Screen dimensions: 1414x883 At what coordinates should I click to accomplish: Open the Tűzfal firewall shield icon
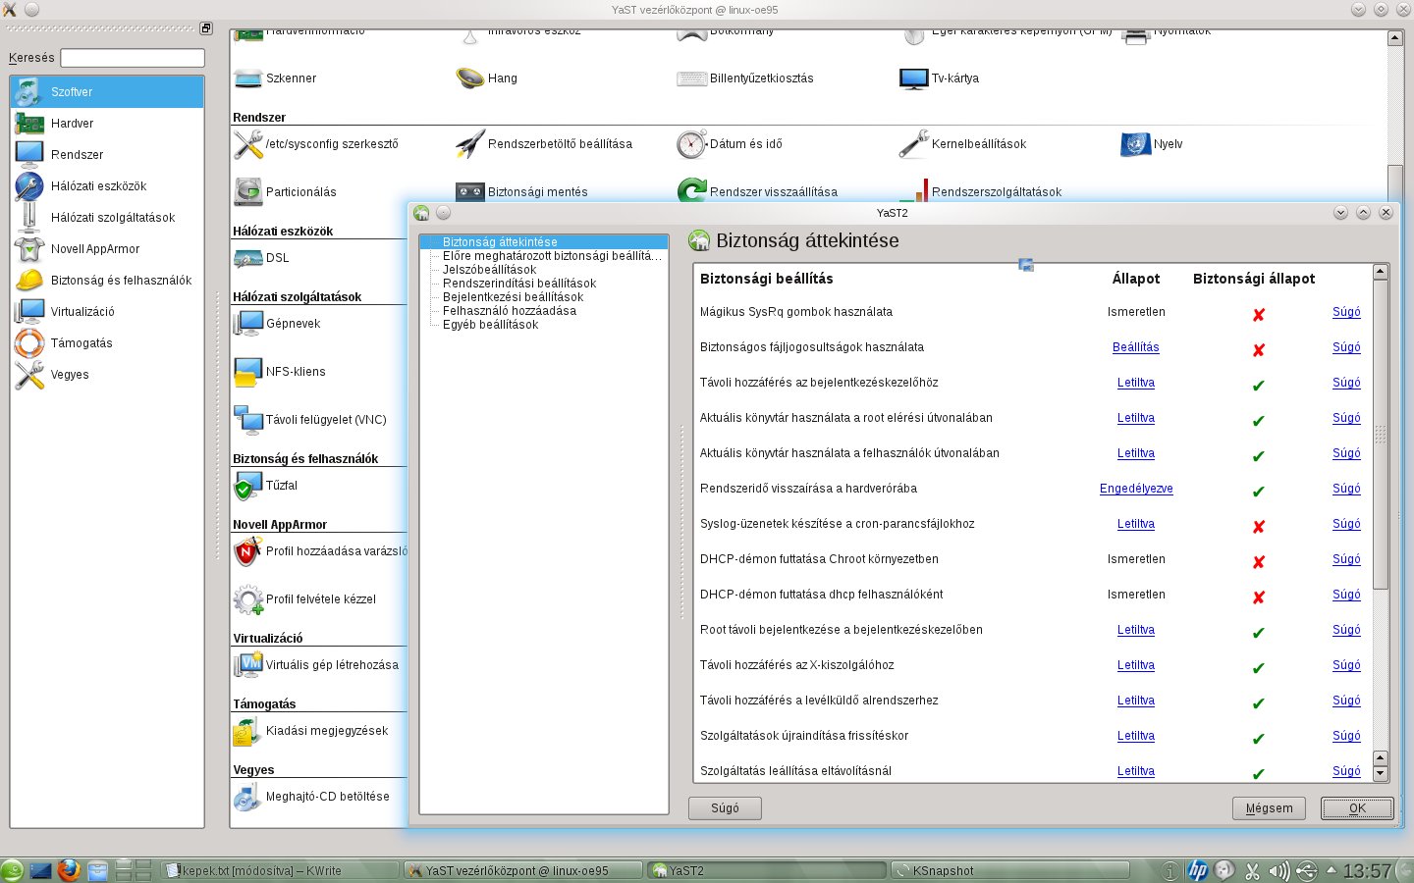(x=247, y=486)
